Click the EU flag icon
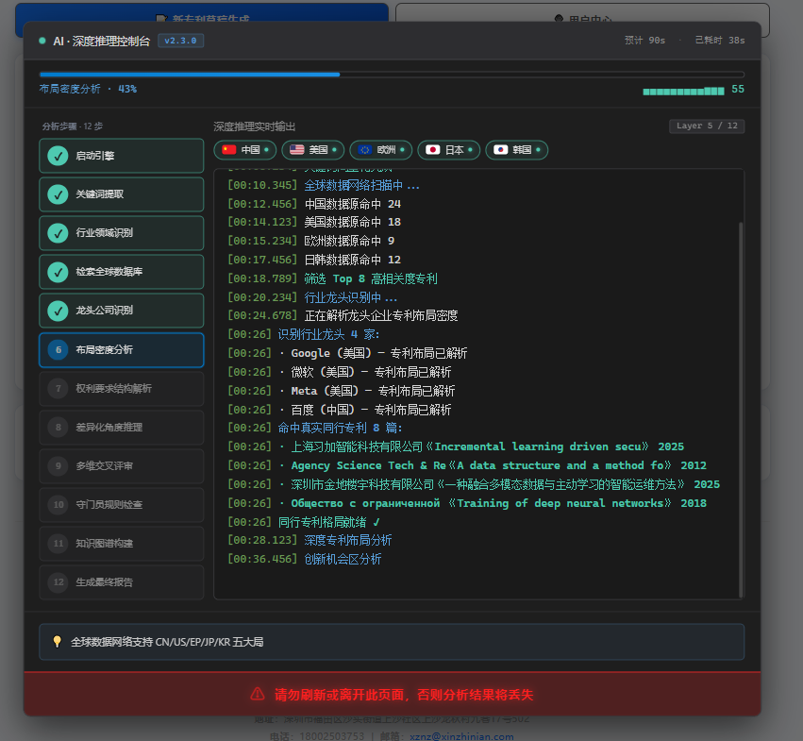This screenshot has width=803, height=741. tap(364, 150)
